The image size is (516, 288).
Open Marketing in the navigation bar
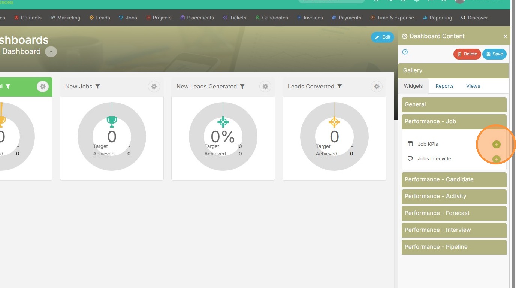coord(66,18)
